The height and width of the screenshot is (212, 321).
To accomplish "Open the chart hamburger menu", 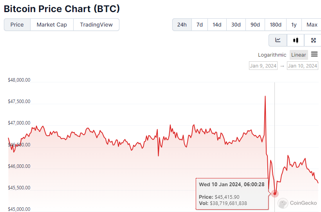I will pyautogui.click(x=314, y=55).
